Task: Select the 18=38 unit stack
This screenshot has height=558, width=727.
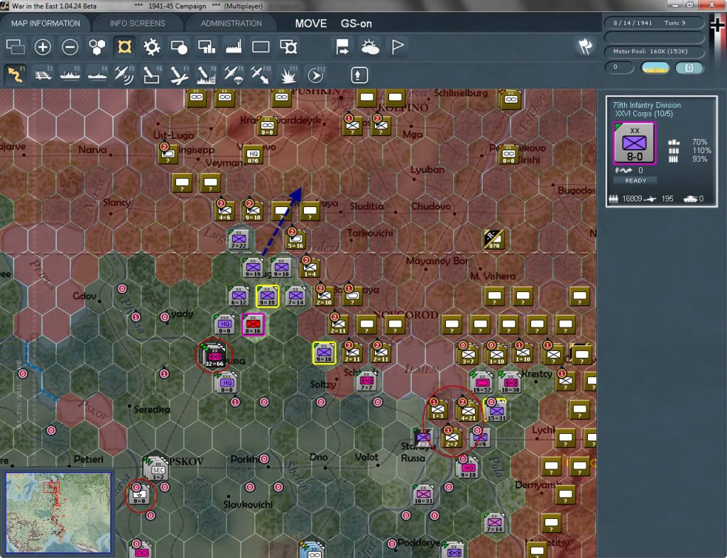Action: pyautogui.click(x=510, y=382)
